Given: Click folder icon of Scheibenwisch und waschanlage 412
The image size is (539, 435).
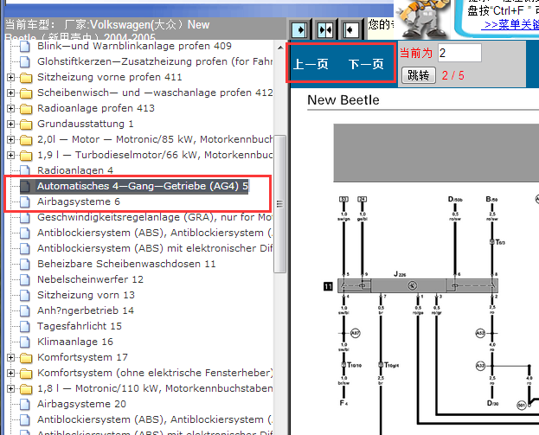Looking at the screenshot, I should pos(26,93).
